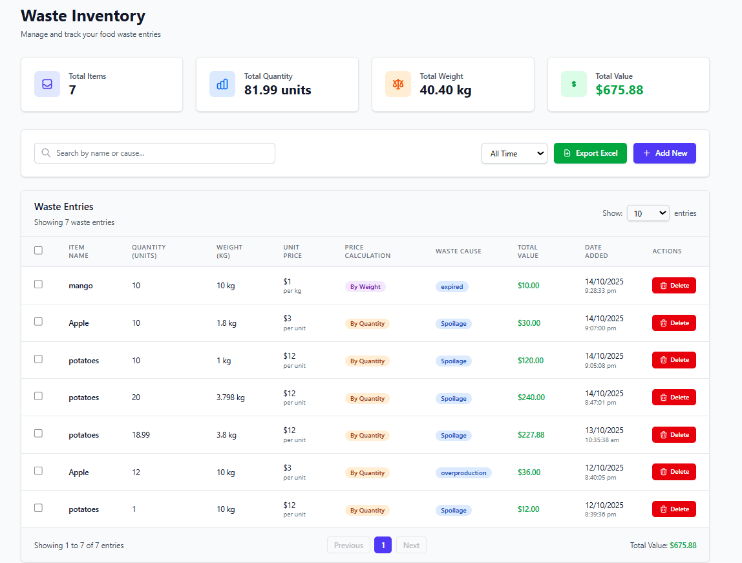The height and width of the screenshot is (563, 742).
Task: Open the All Time filter dropdown
Action: point(514,153)
